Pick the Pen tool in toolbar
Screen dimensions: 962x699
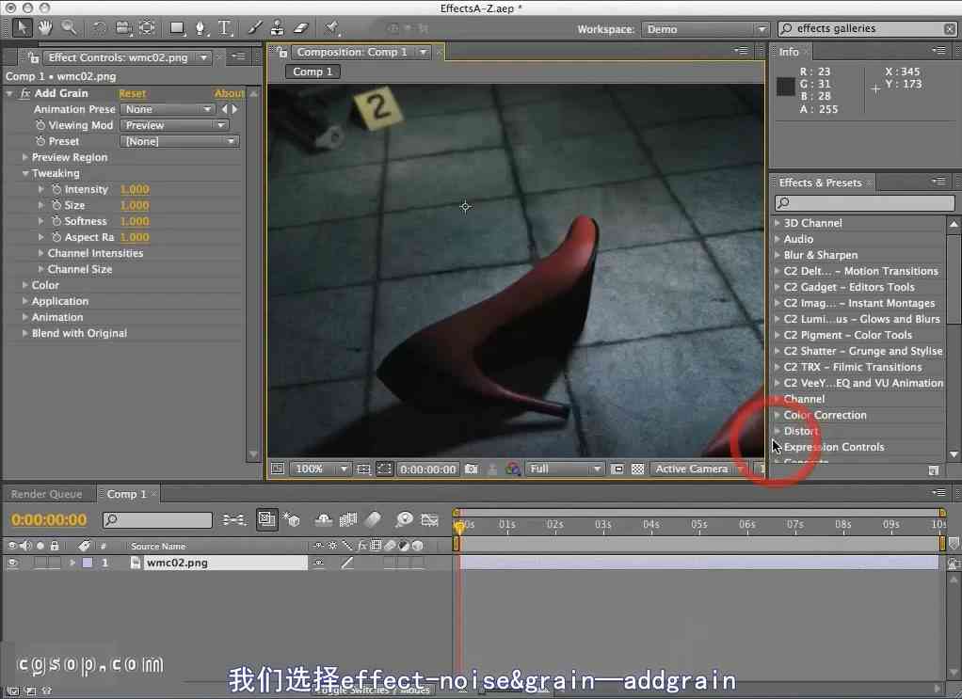(200, 28)
